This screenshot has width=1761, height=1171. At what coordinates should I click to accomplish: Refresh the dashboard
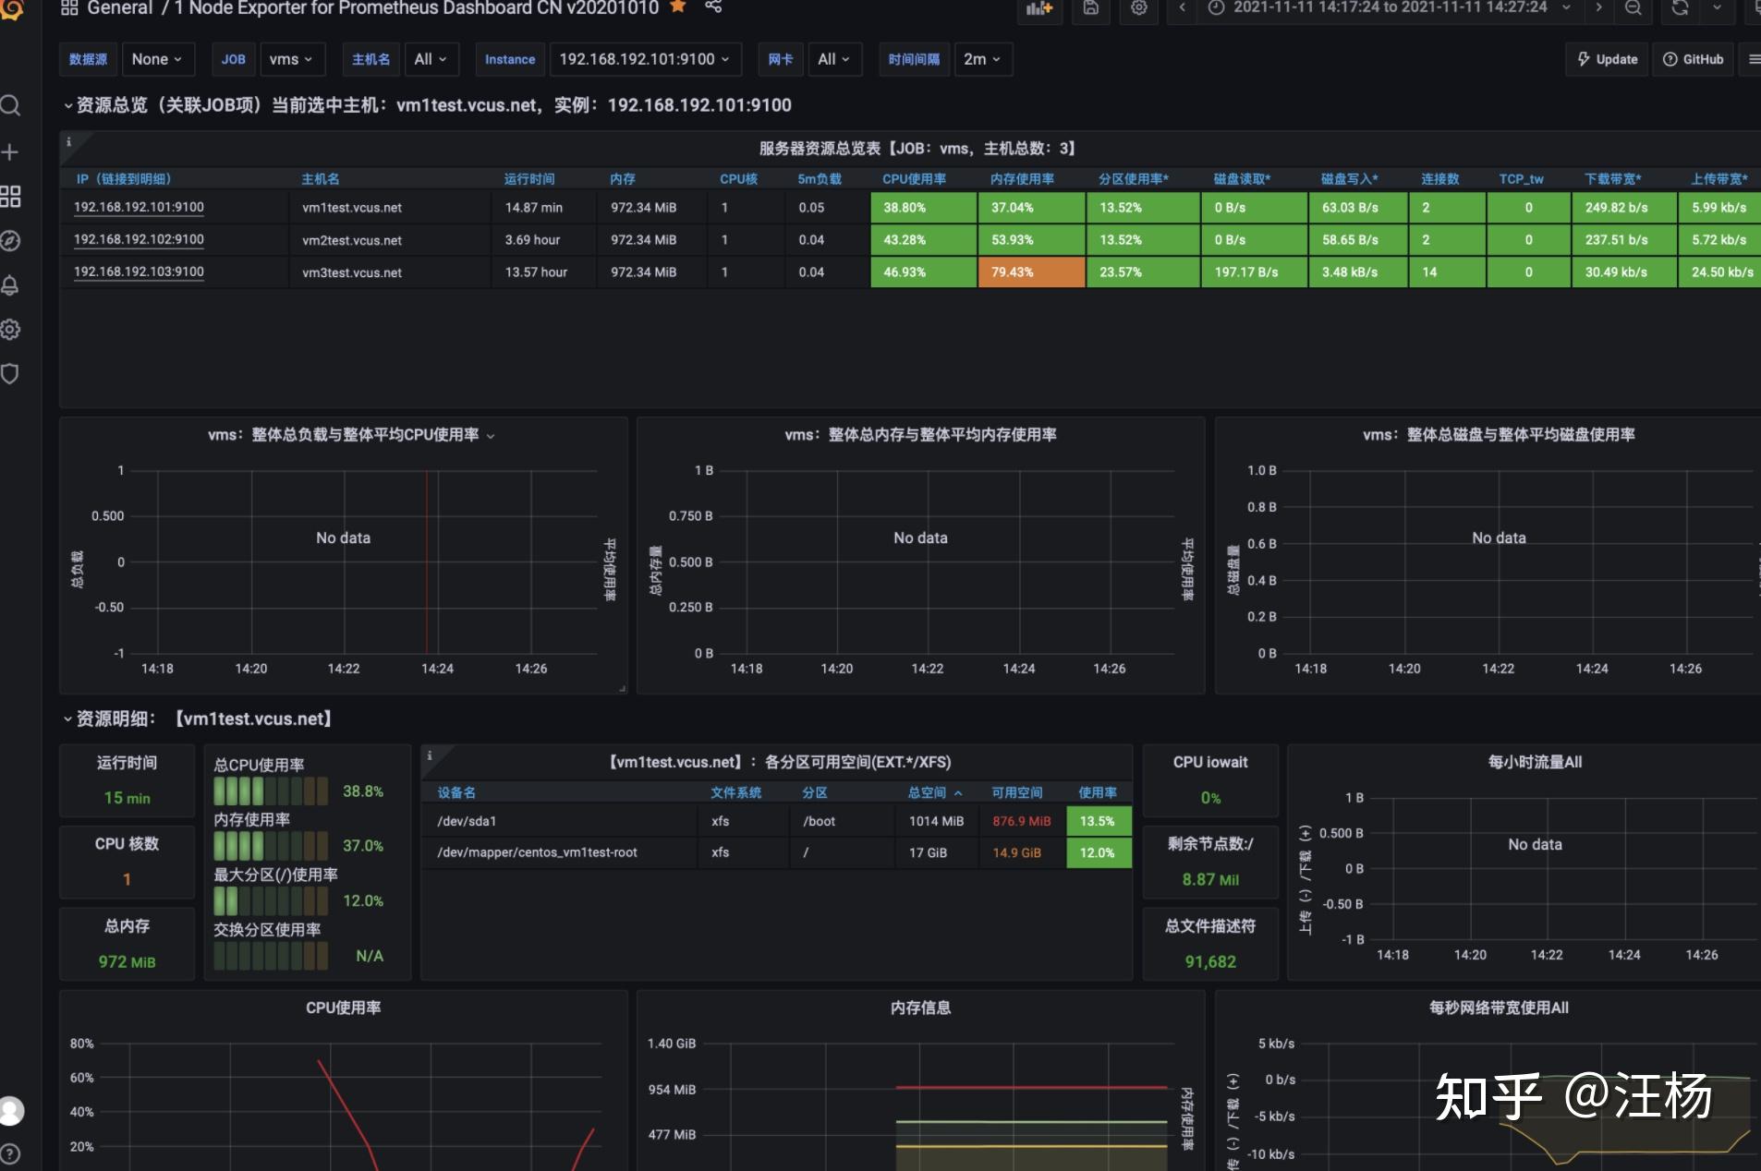(1680, 7)
